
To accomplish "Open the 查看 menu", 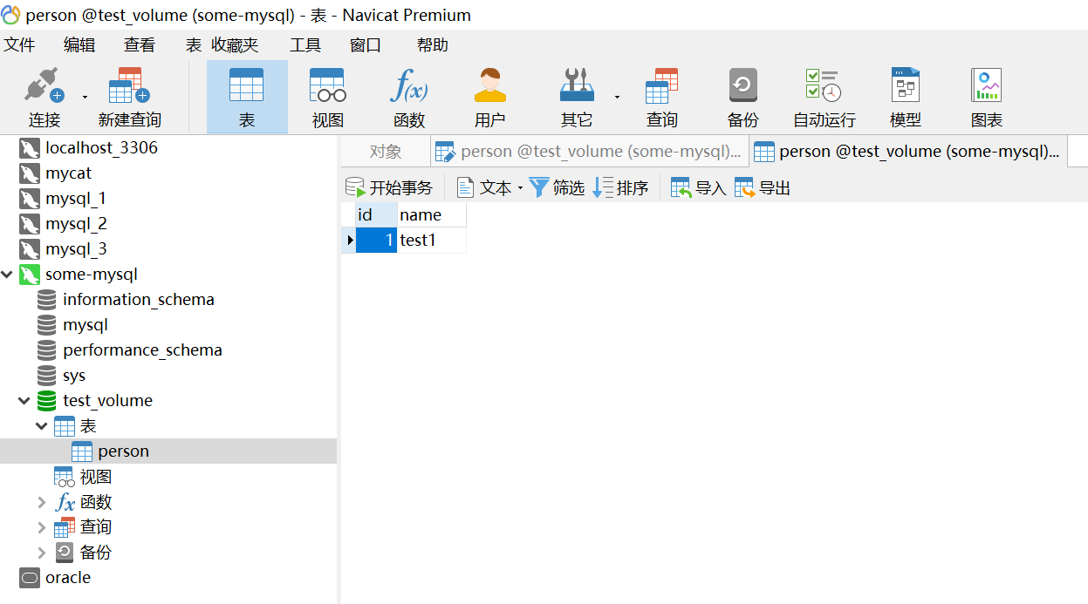I will coord(140,44).
